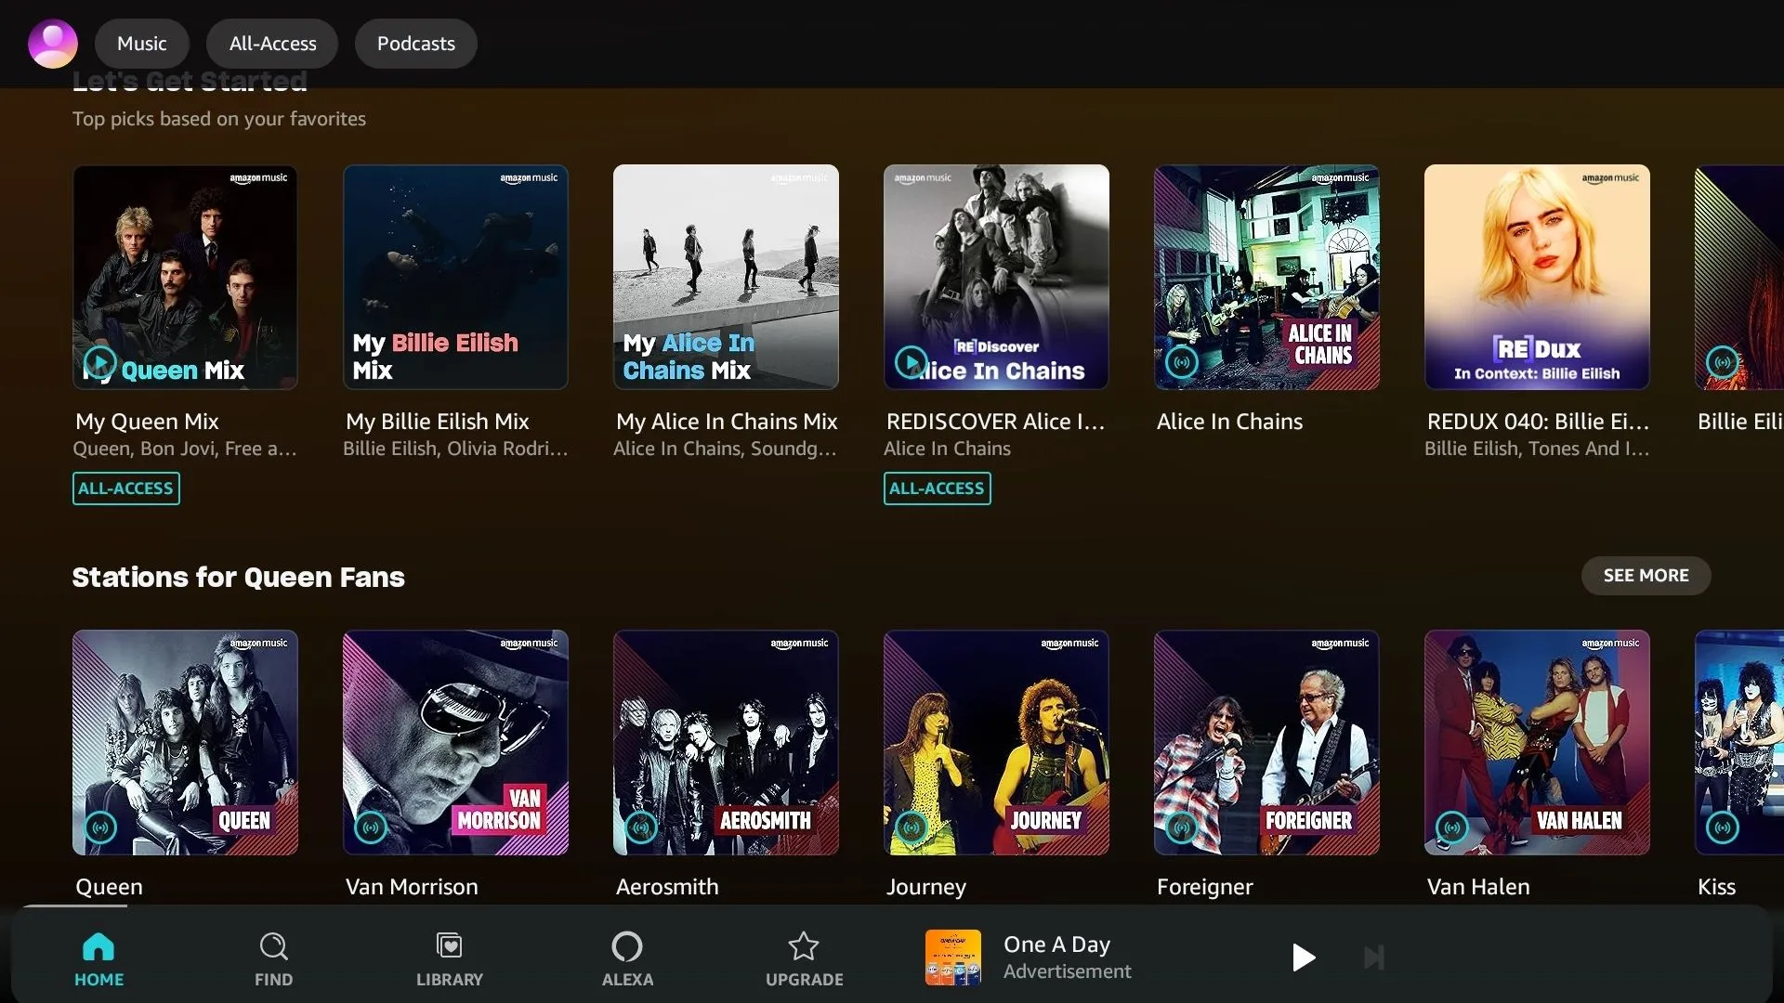Play icon on My Queen Mix cover
This screenshot has width=1784, height=1003.
tap(100, 361)
